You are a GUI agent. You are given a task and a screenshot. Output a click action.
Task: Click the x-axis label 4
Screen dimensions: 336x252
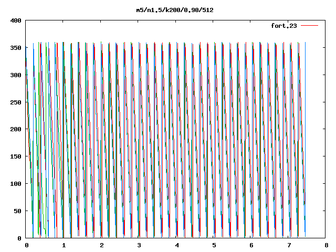177,245
